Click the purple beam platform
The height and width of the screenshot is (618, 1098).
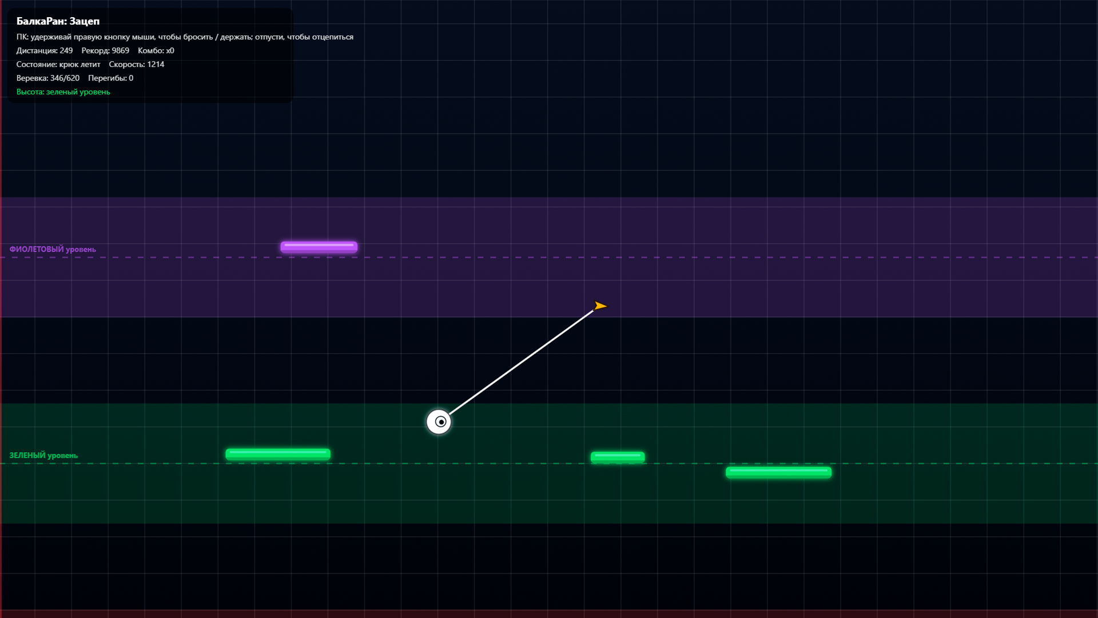tap(319, 247)
